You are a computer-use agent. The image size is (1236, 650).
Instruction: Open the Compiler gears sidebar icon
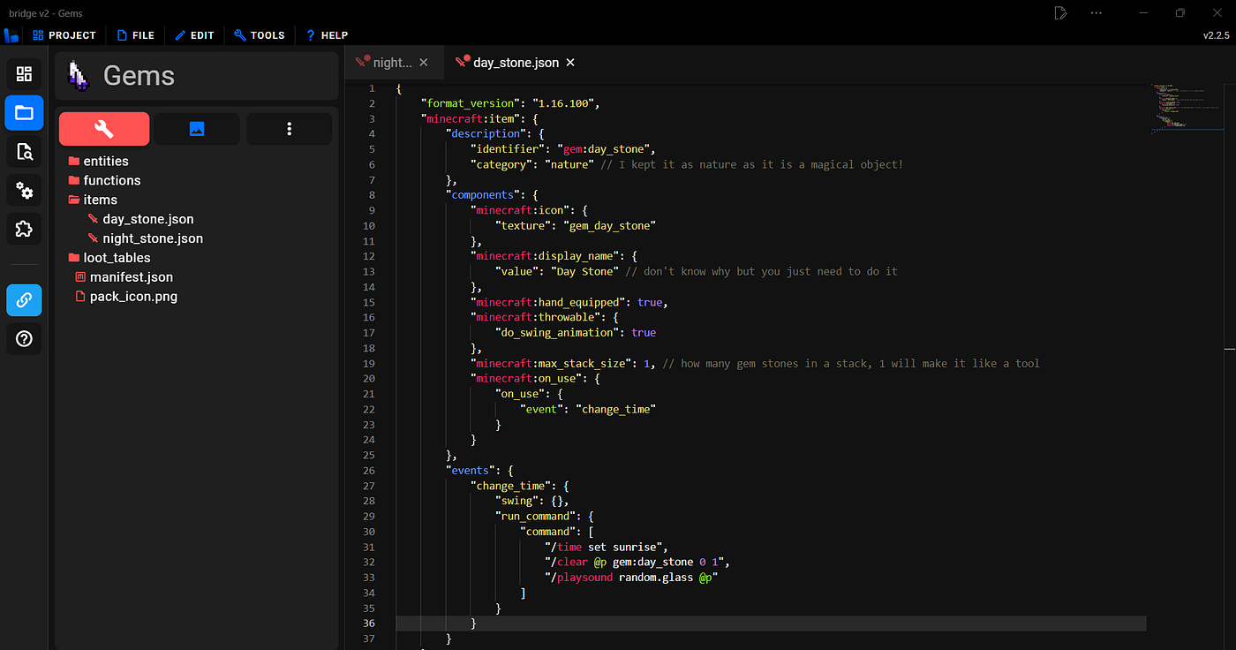point(24,191)
